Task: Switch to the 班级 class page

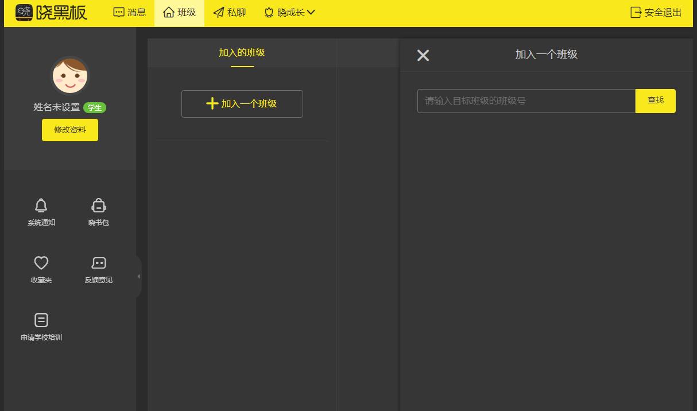Action: tap(179, 13)
